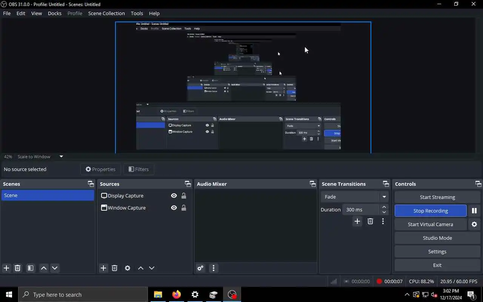Open source properties gear in Sources dock
The height and width of the screenshot is (302, 483).
click(x=128, y=268)
